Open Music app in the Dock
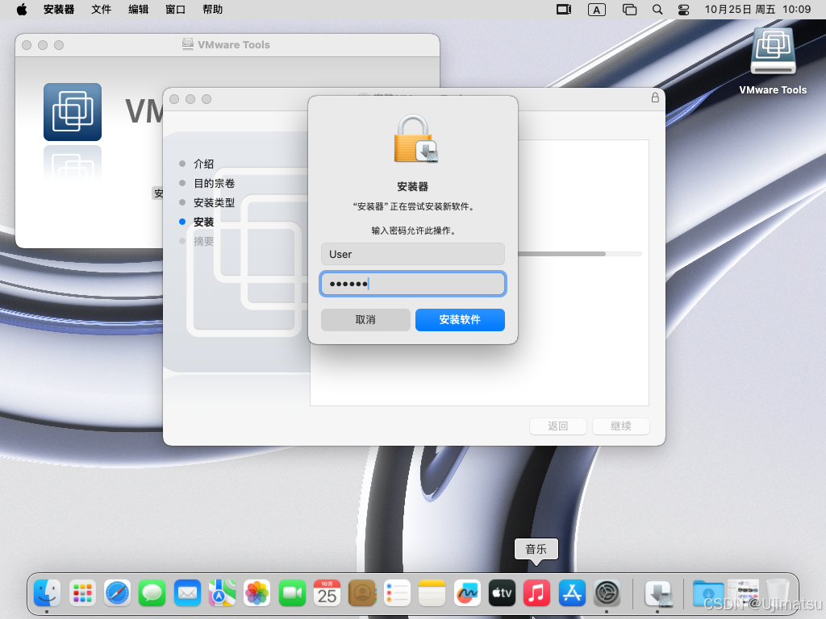The image size is (826, 619). (536, 592)
